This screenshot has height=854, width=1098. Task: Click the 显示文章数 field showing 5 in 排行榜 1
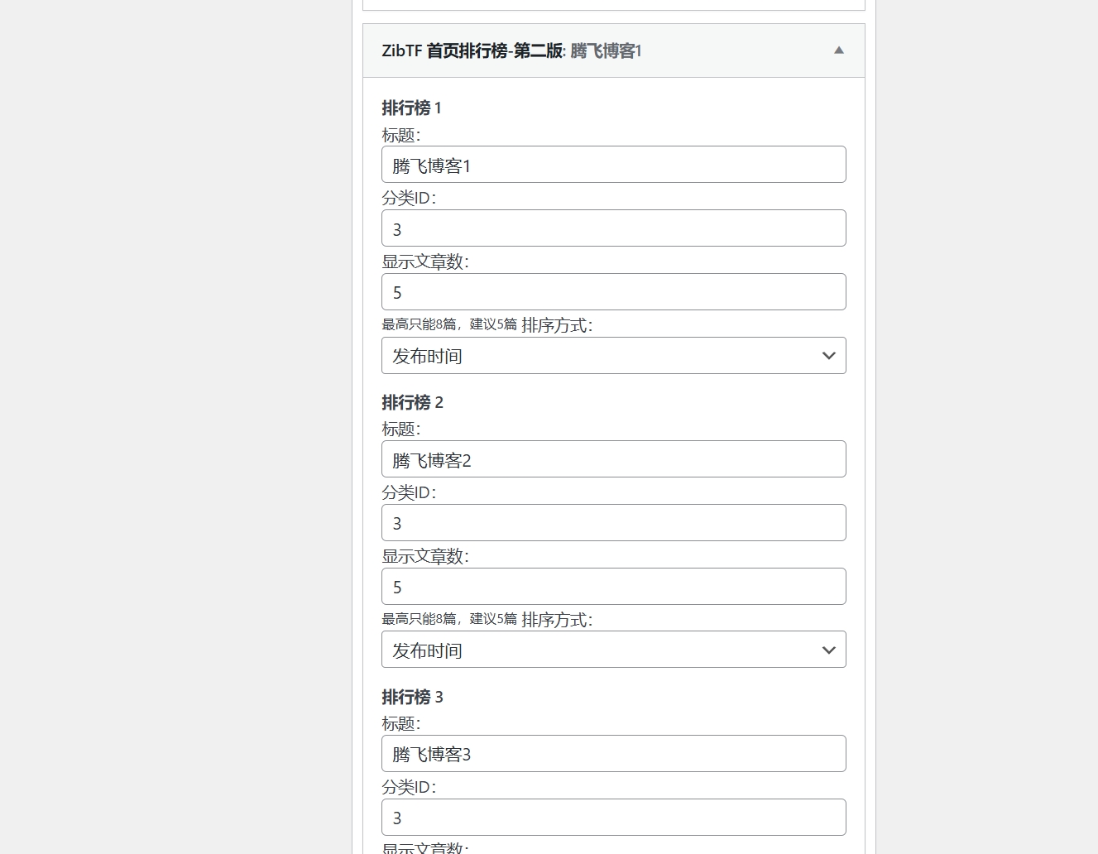click(x=613, y=291)
